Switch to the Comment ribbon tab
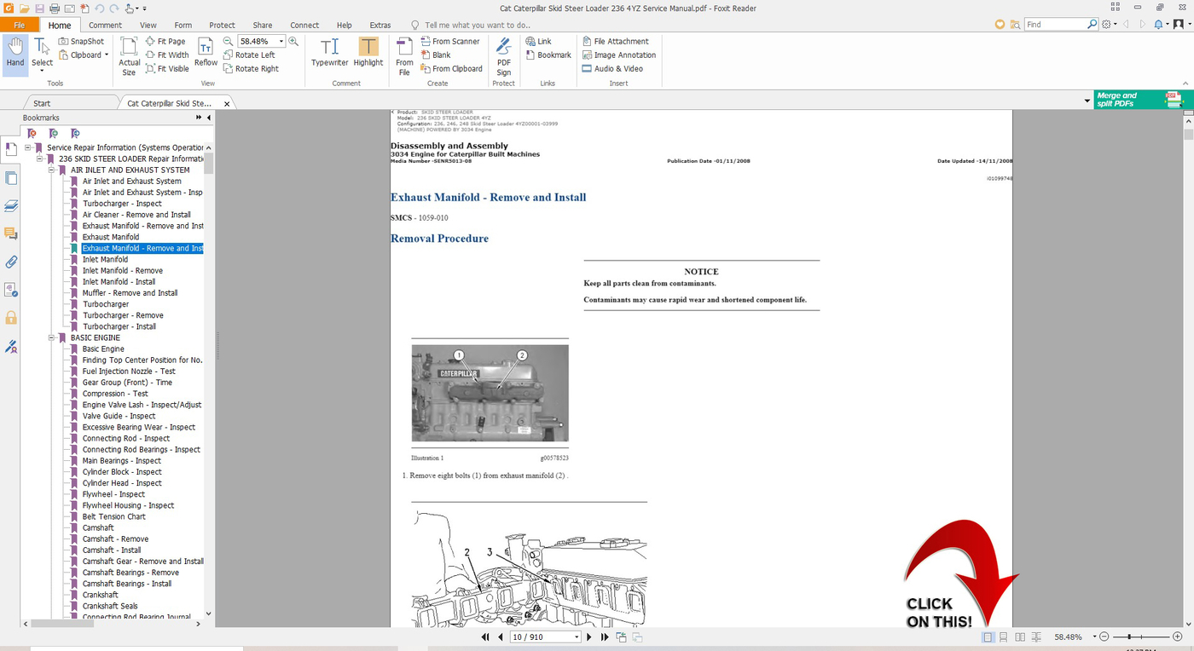Screen dimensions: 1194x651 [103, 25]
